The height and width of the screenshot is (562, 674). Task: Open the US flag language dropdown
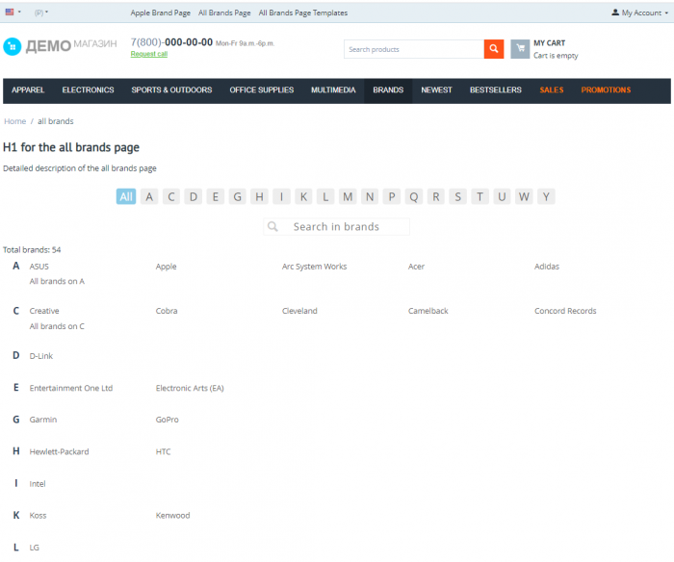13,13
